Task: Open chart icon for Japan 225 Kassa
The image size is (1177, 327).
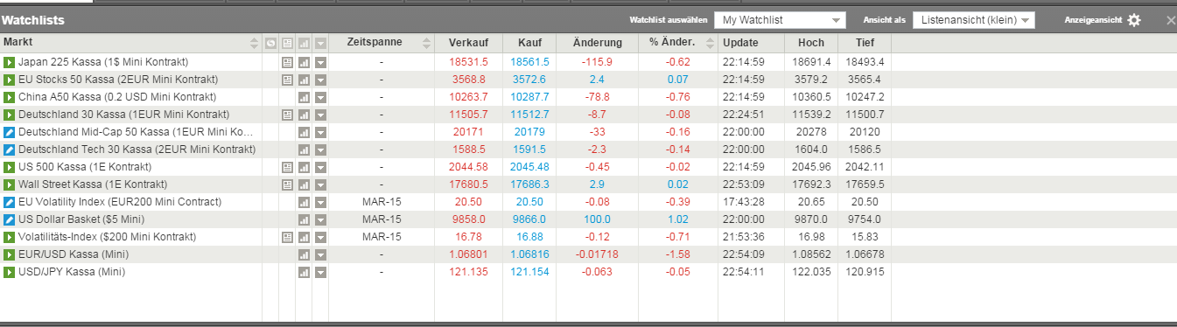Action: (305, 62)
